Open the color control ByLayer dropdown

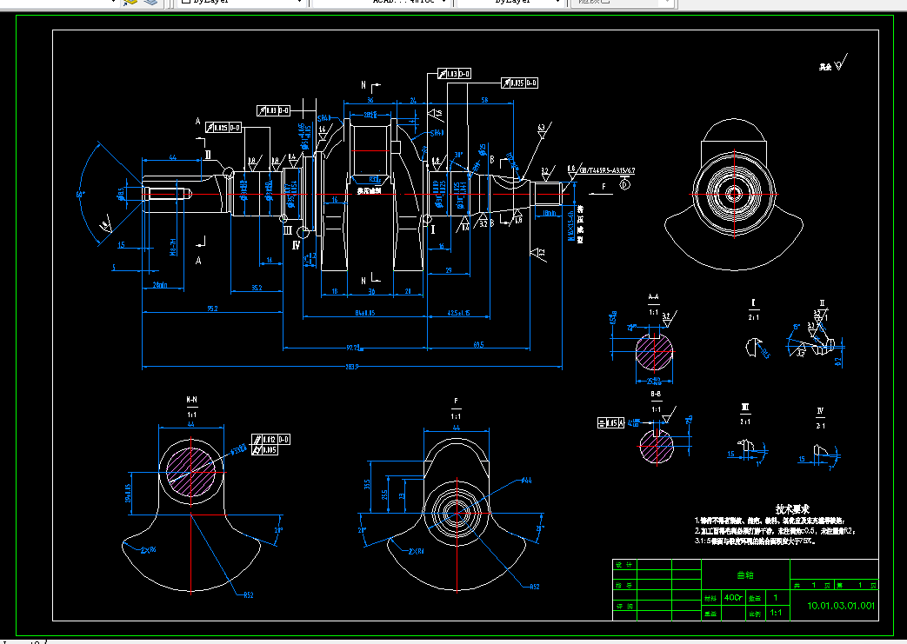[241, 2]
